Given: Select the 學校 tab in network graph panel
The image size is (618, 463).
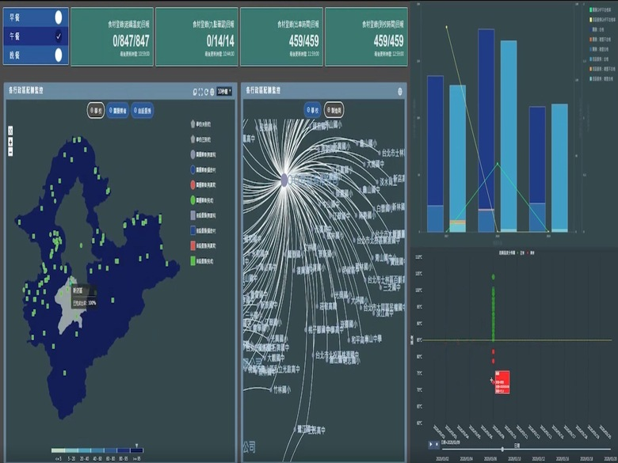Looking at the screenshot, I should [312, 110].
